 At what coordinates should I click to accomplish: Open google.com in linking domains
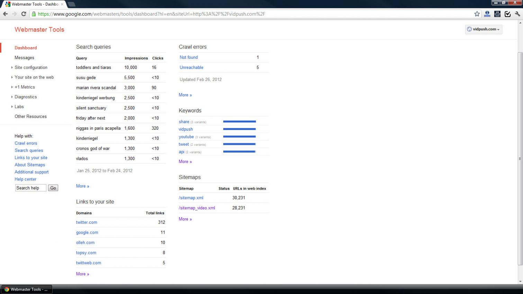87,232
